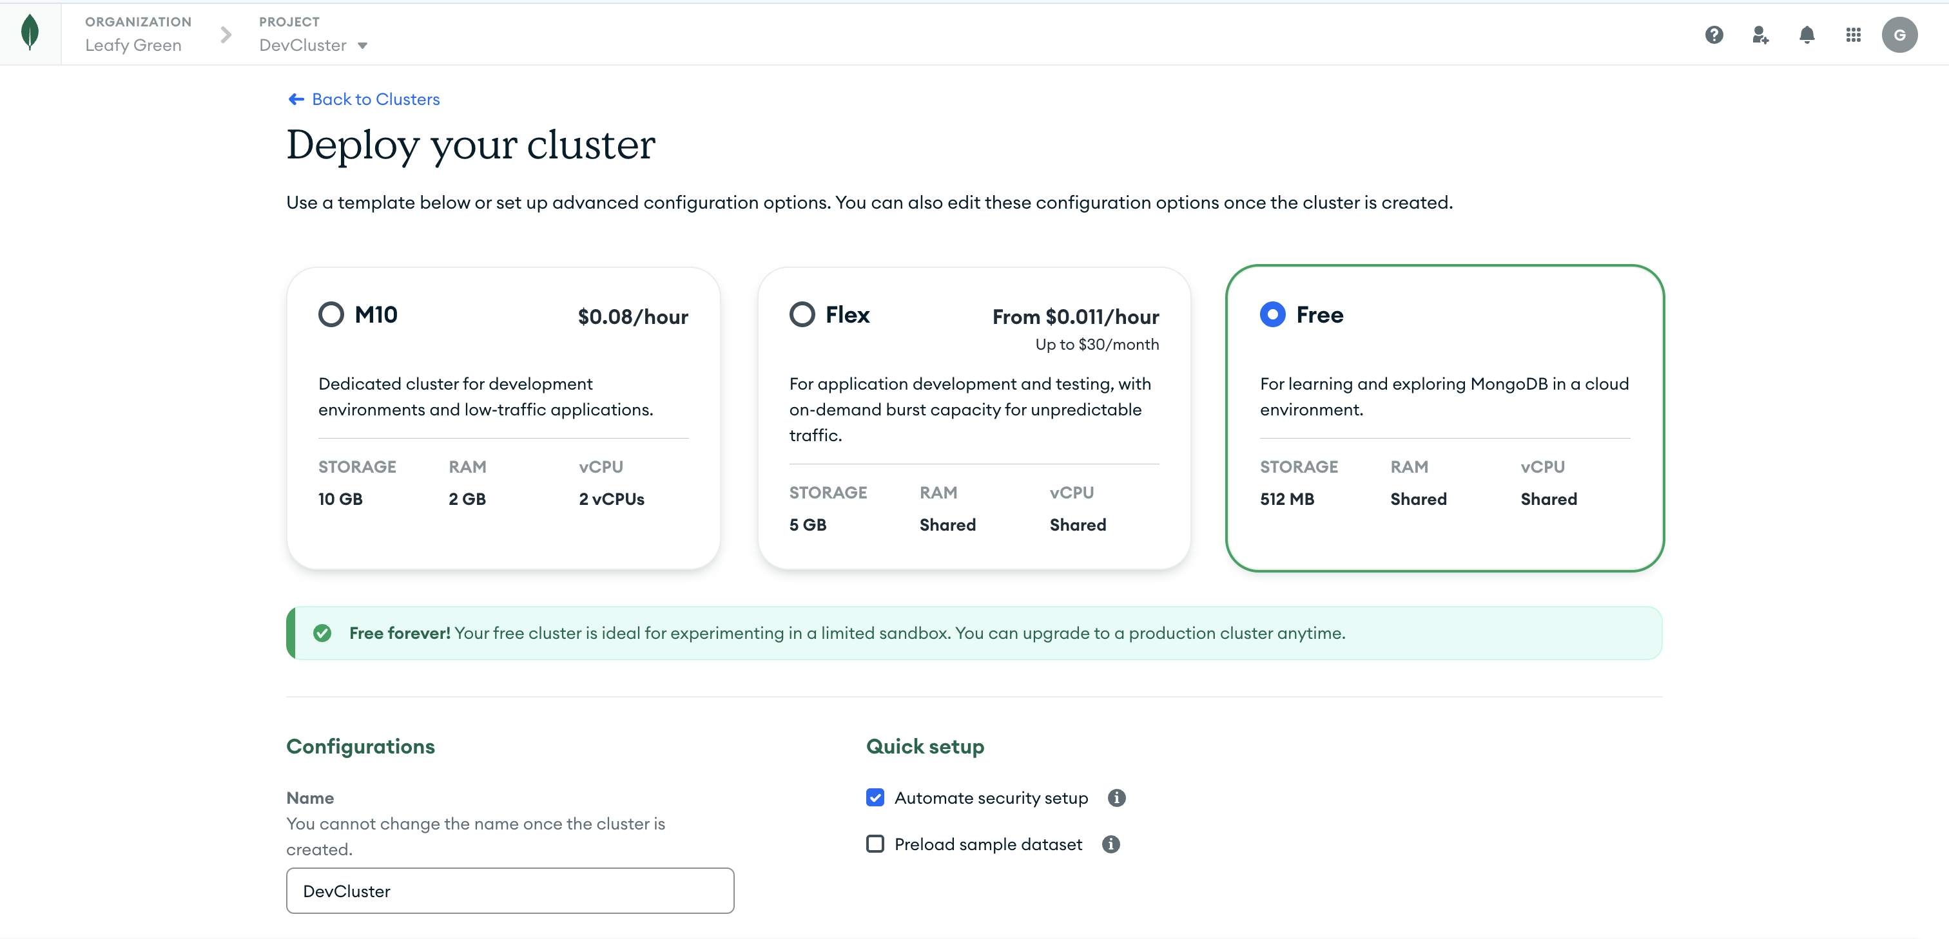Select the M10 cluster radio button

point(331,314)
